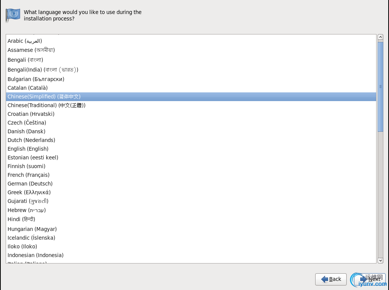Select French (Français) in the list
Image resolution: width=389 pixels, height=290 pixels.
click(x=191, y=175)
